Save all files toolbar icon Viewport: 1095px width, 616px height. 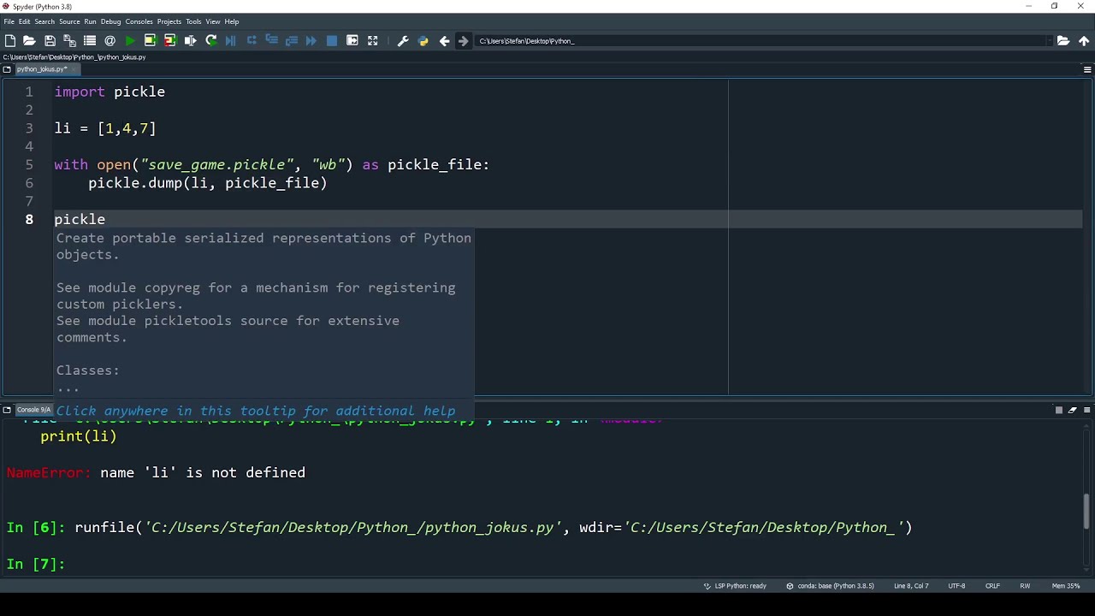(x=69, y=40)
